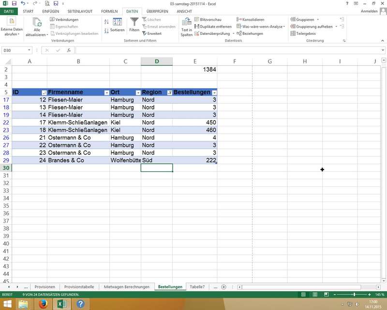Run Blitzvorschau flash fill
This screenshot has height=310, width=387.
[x=208, y=19]
